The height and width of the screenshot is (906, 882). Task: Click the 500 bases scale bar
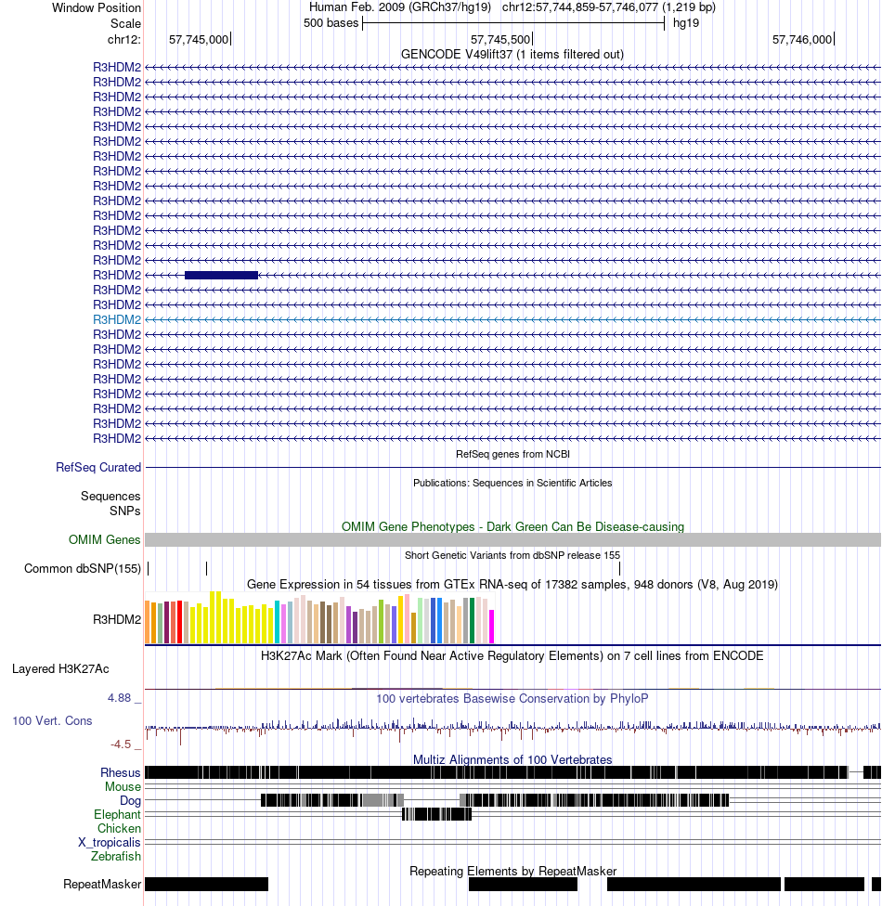(x=513, y=24)
